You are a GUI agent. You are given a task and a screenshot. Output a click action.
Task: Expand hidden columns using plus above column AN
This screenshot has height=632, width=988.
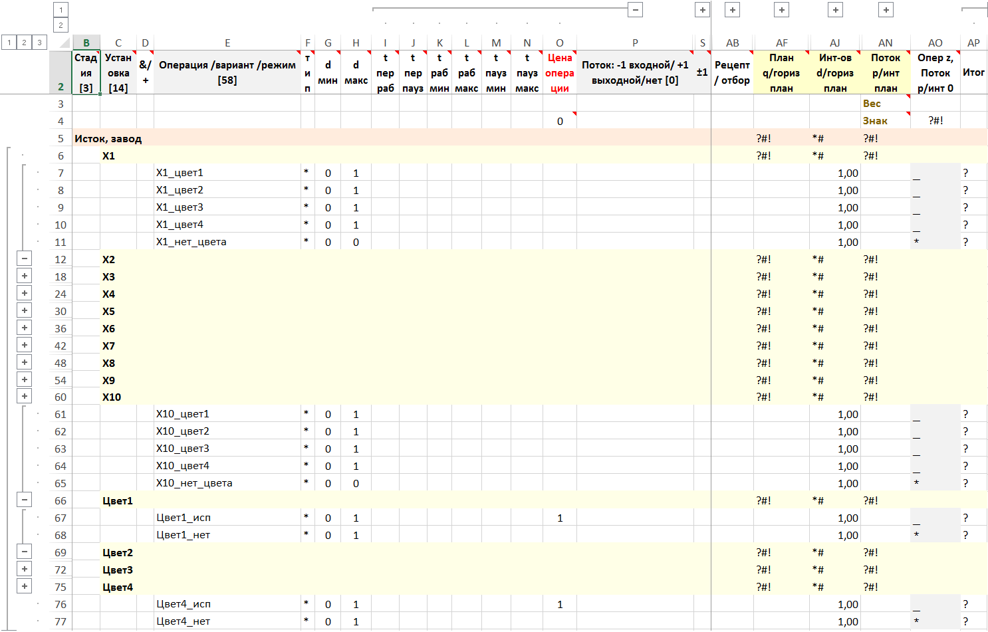coord(886,9)
